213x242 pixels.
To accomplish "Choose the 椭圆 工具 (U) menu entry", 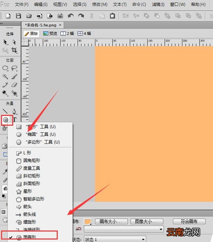I will (x=40, y=134).
